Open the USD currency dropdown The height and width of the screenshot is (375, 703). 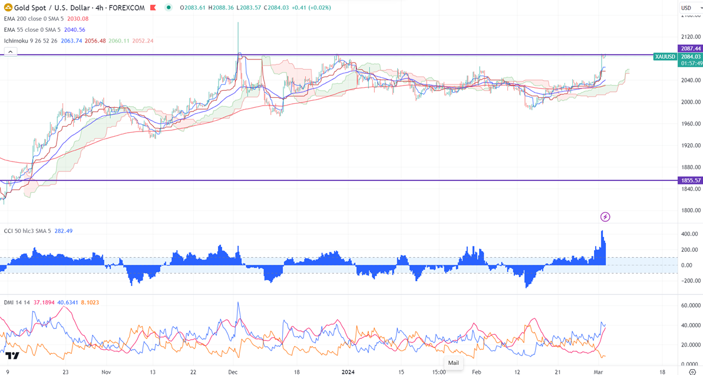click(x=690, y=8)
